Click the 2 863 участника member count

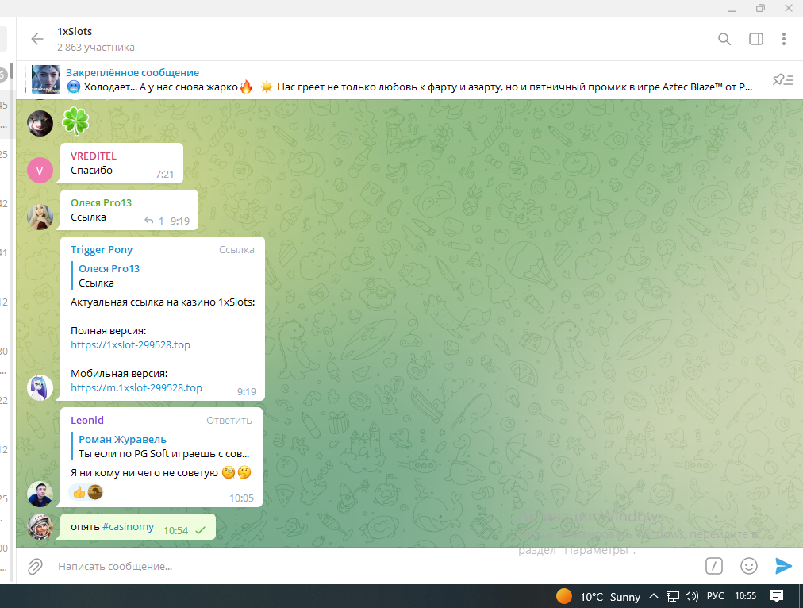(96, 47)
